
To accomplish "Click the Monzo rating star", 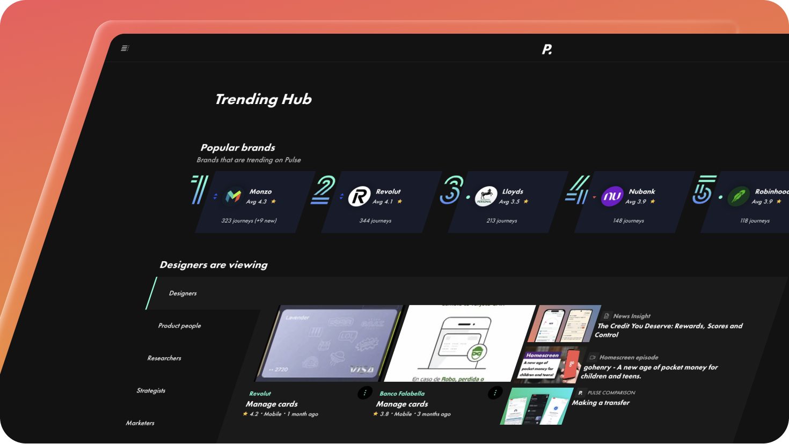I will pyautogui.click(x=274, y=202).
